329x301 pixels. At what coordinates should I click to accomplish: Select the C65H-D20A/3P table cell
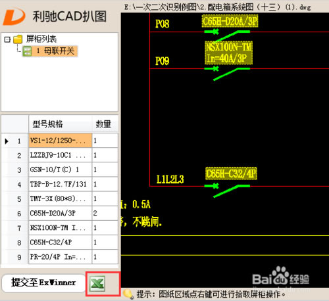[x=61, y=213]
